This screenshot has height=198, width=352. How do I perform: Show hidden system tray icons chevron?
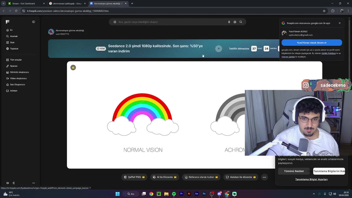[314, 194]
